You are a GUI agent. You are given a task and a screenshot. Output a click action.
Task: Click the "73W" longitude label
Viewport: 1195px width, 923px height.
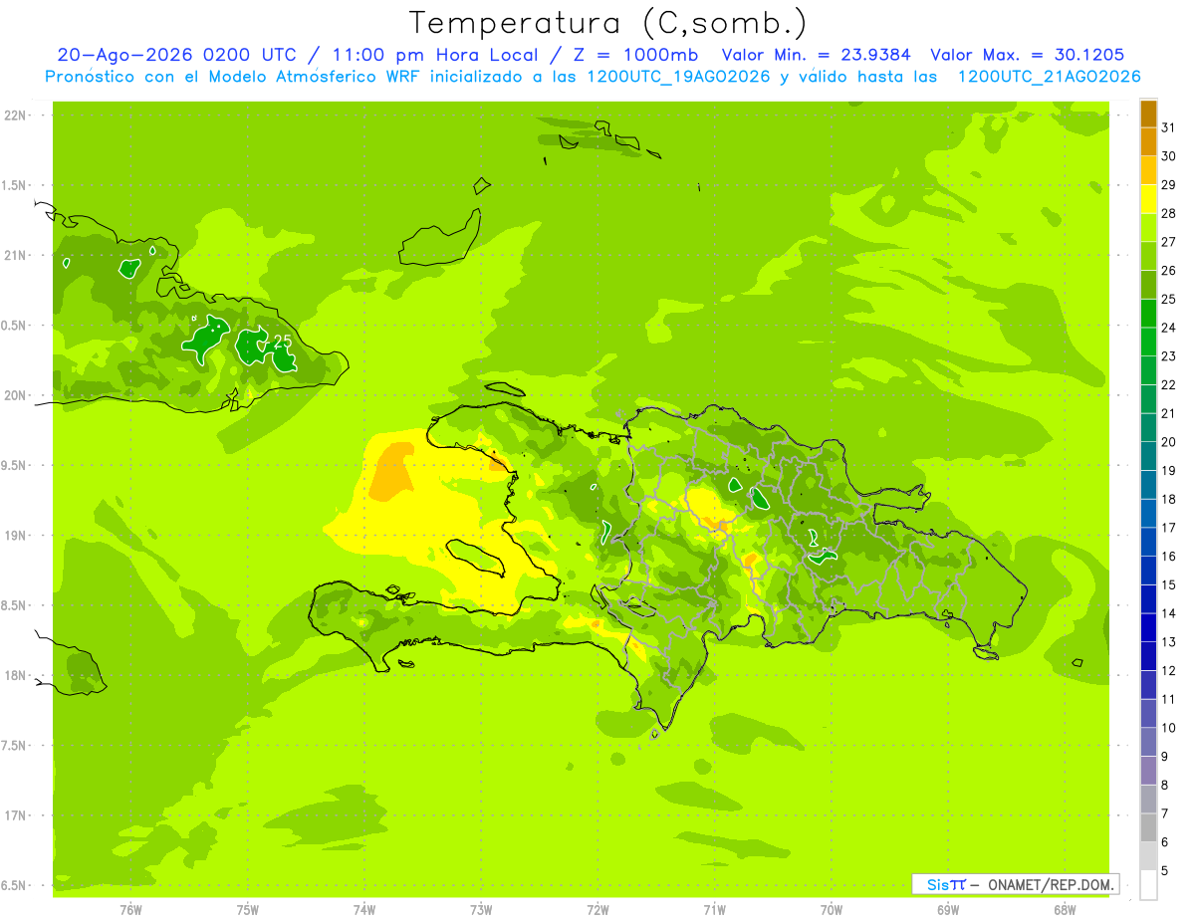coord(481,910)
